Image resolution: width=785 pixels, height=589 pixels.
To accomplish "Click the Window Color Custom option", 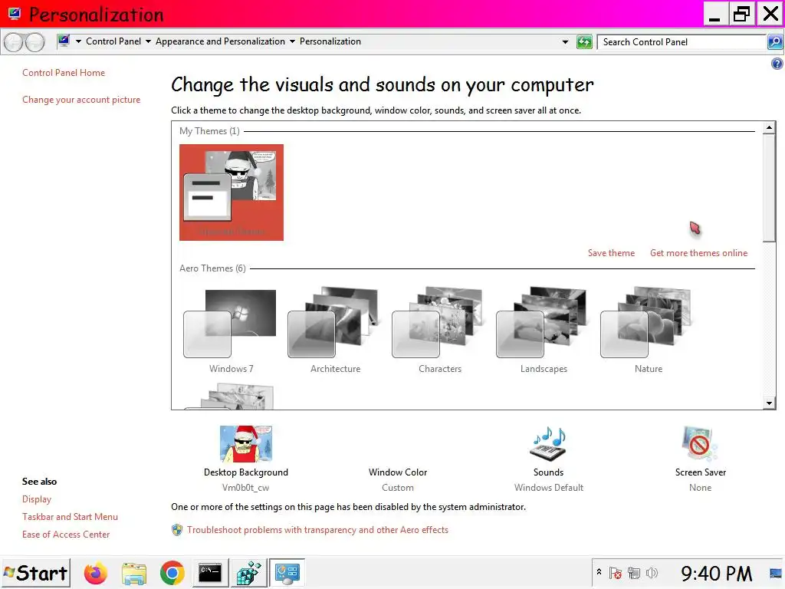I will [x=398, y=479].
